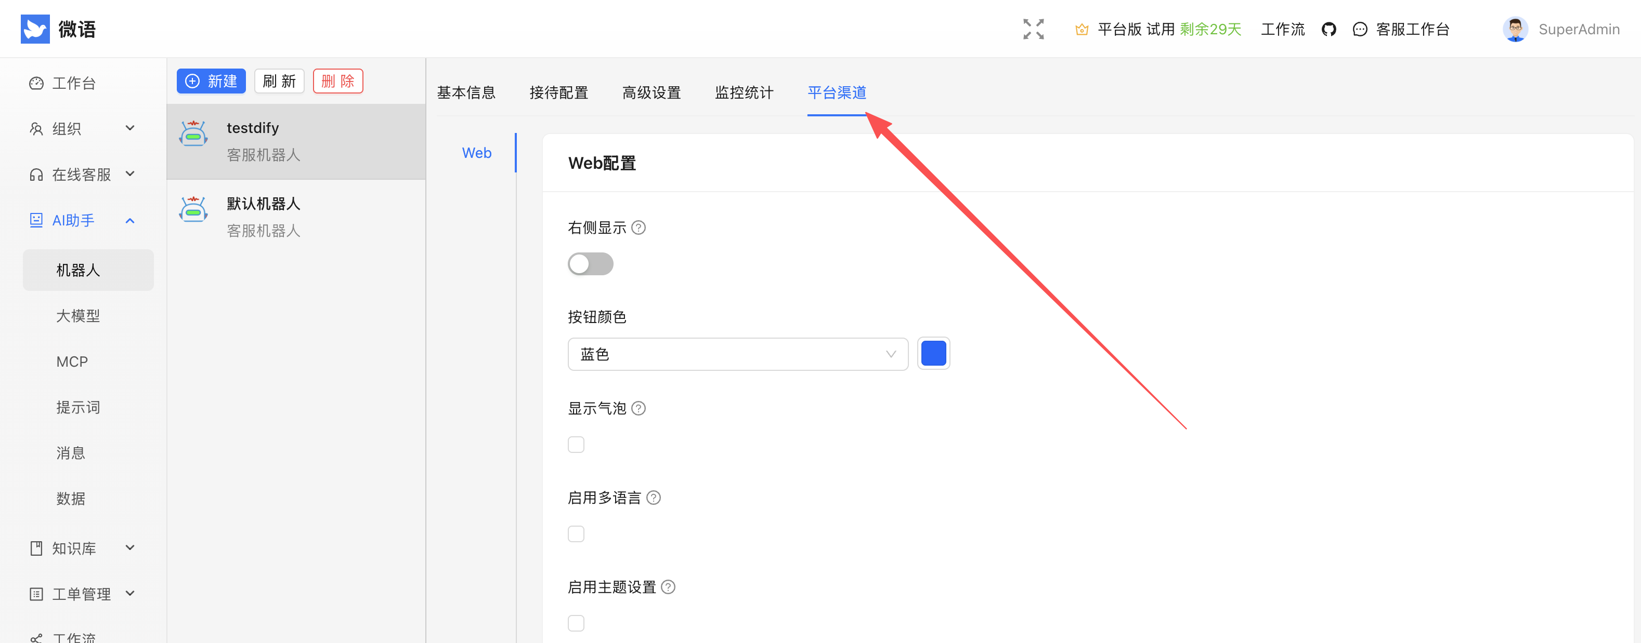Image resolution: width=1641 pixels, height=643 pixels.
Task: Click the blue color swatch
Action: tap(933, 354)
